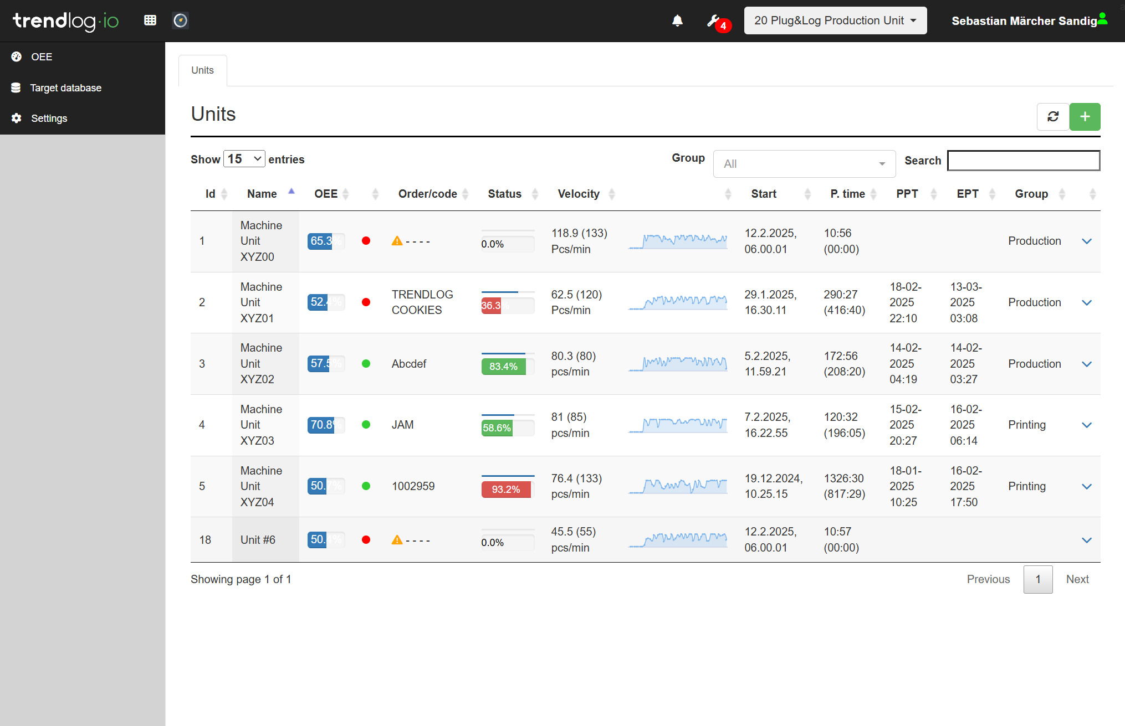Click the refresh units button
Screen dimensions: 1125x726
1052,117
